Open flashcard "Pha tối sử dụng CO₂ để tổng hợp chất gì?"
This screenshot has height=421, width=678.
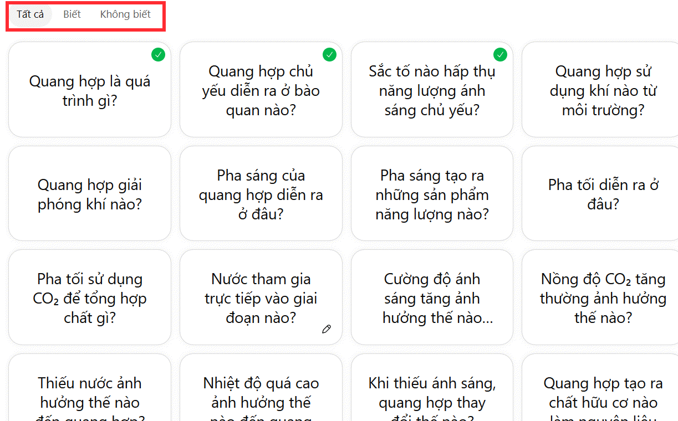click(x=90, y=297)
